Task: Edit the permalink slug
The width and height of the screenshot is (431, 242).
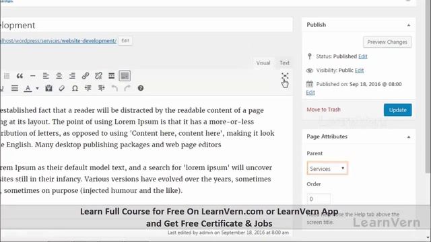Action: (125, 40)
